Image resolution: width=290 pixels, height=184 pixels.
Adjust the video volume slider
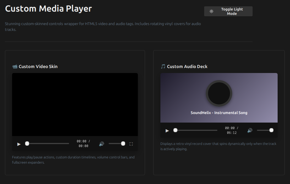(117, 144)
